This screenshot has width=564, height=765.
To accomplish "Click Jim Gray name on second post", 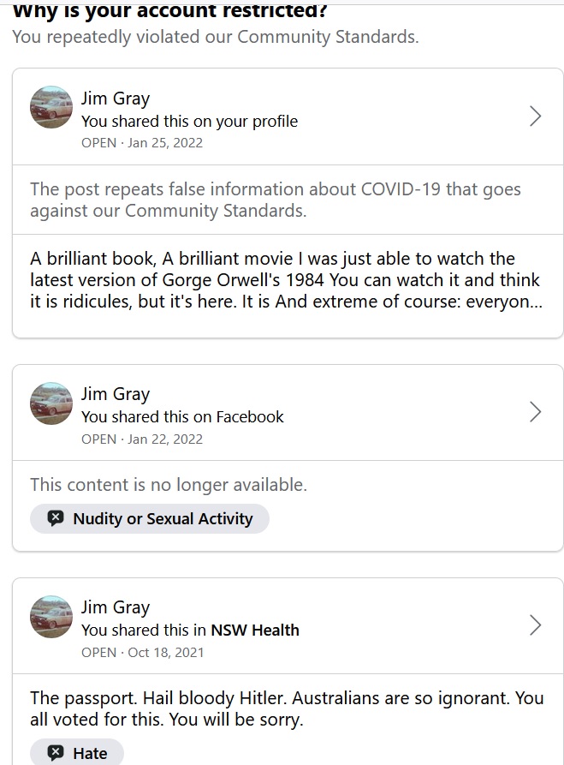I will coord(116,394).
